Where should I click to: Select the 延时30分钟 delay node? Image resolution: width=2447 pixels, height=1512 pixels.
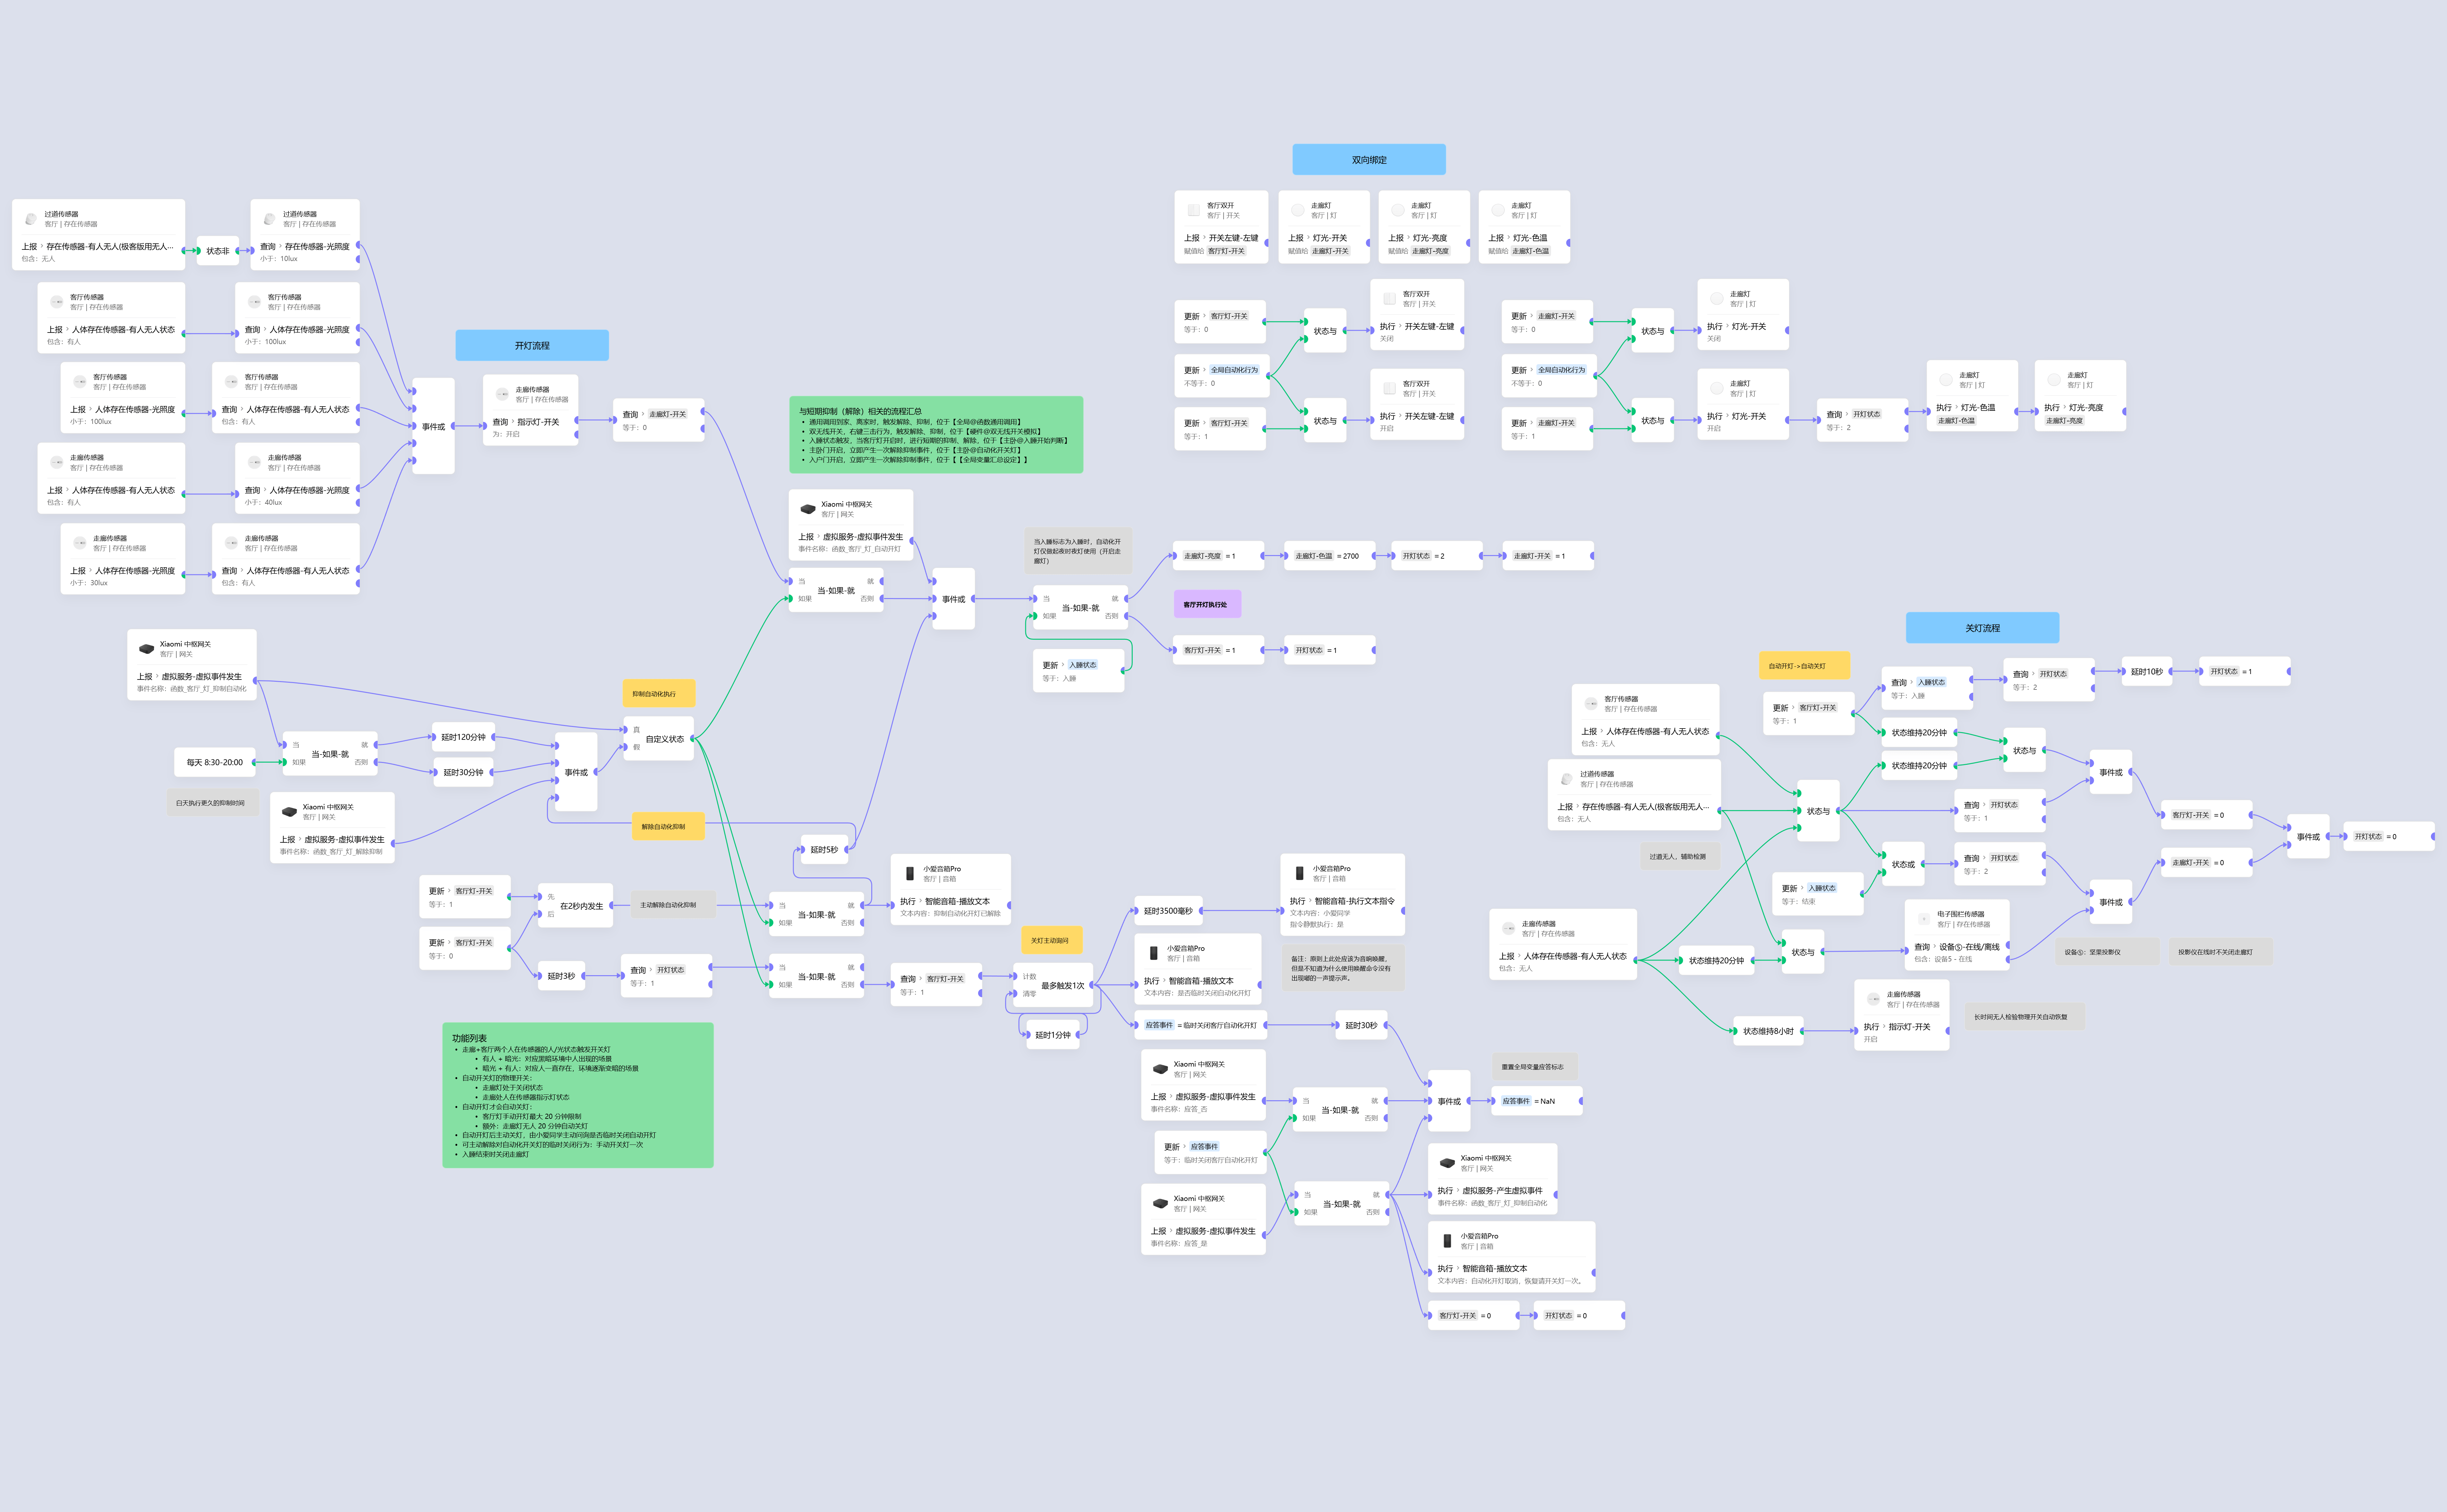463,772
